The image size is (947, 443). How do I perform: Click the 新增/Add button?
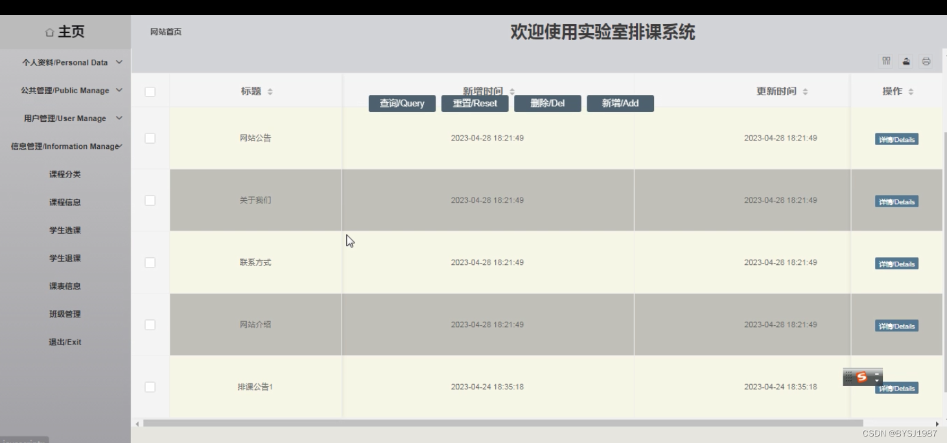pyautogui.click(x=620, y=104)
